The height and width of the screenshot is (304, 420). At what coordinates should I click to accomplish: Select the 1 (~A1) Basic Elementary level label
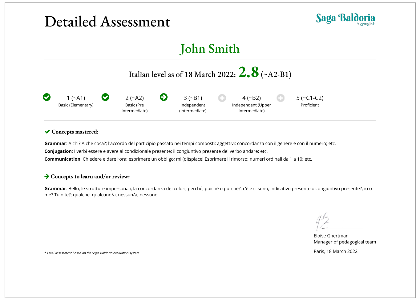pyautogui.click(x=76, y=101)
